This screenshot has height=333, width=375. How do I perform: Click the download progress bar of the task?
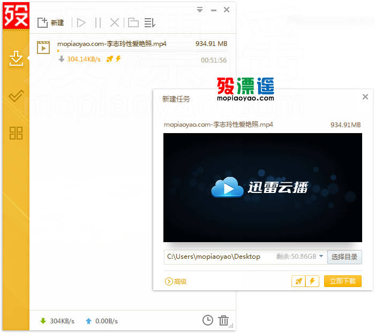(142, 51)
